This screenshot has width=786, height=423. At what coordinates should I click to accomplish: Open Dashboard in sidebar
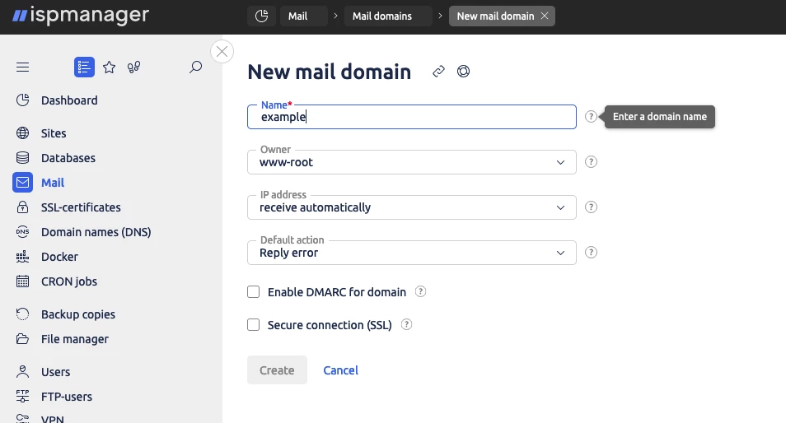[x=69, y=100]
